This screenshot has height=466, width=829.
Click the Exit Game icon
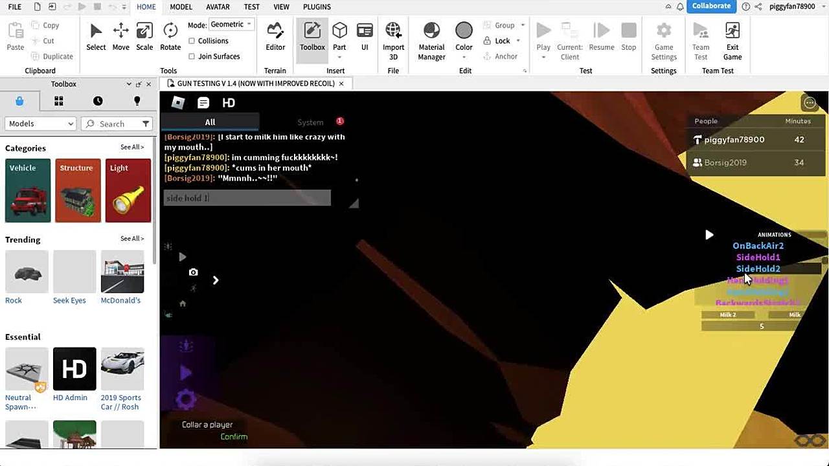732,36
